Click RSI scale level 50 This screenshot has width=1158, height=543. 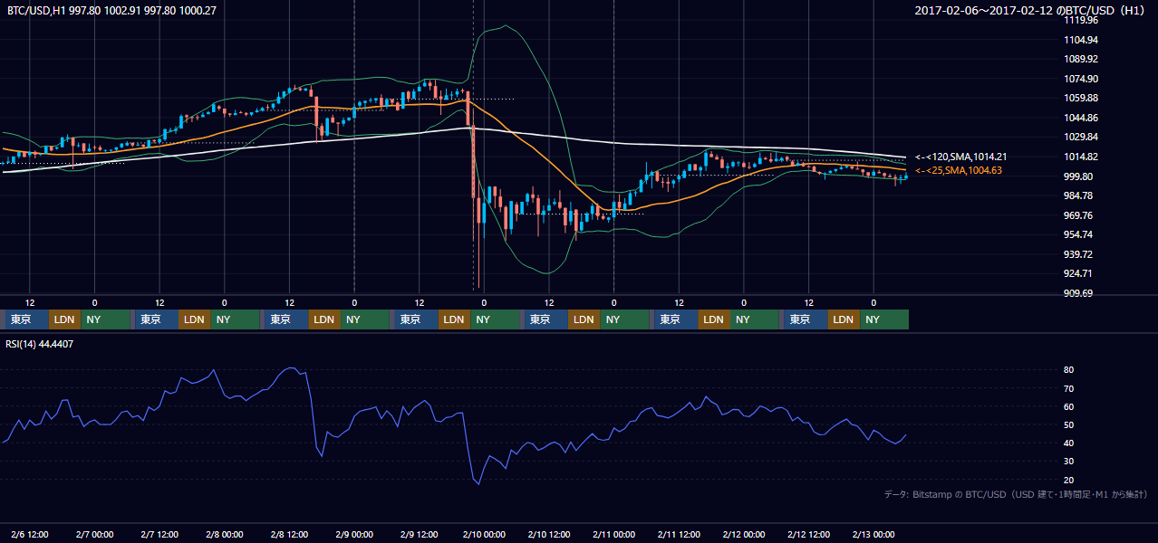click(1069, 424)
